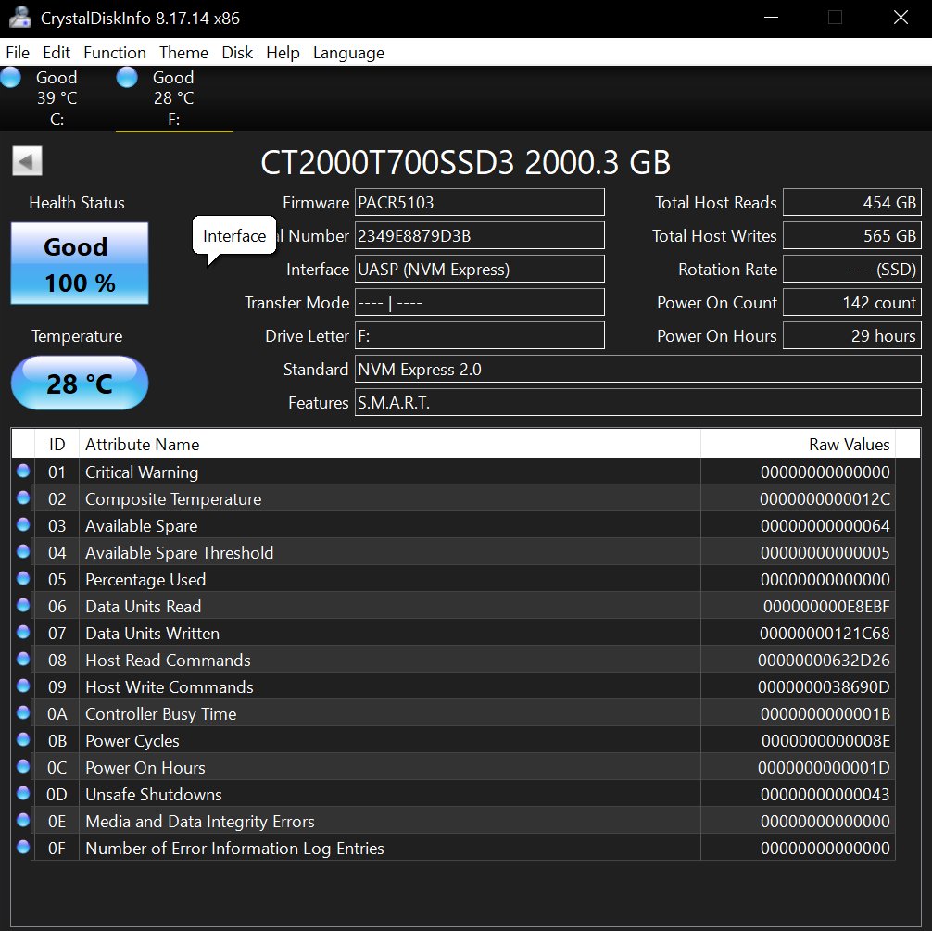Open the File menu
Screen dimensions: 932x931
(18, 53)
